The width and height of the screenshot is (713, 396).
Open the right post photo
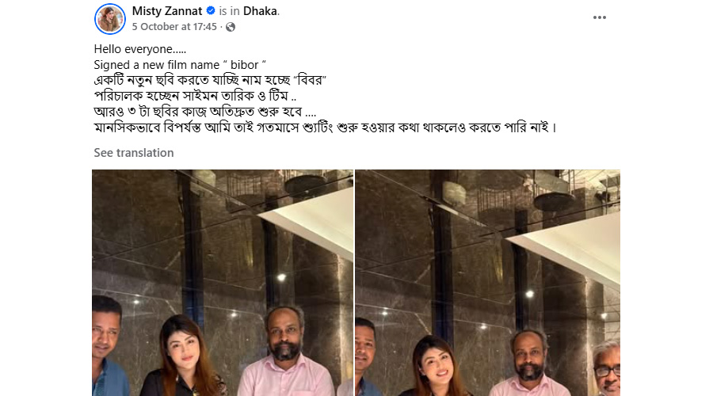tap(487, 283)
